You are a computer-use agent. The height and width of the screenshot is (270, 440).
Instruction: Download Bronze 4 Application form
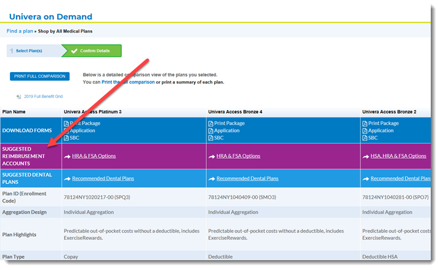point(226,130)
